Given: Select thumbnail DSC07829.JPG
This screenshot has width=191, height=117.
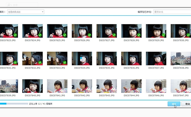Looking at the screenshot, I should tap(156, 31).
